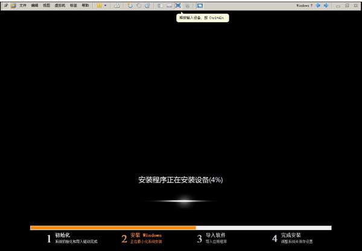The height and width of the screenshot is (251, 362).
Task: Click the step 3 导入软件 label
Action: point(215,235)
